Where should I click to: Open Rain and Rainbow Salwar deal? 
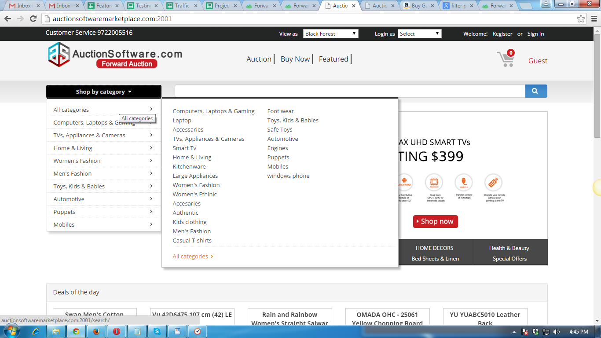pos(290,319)
